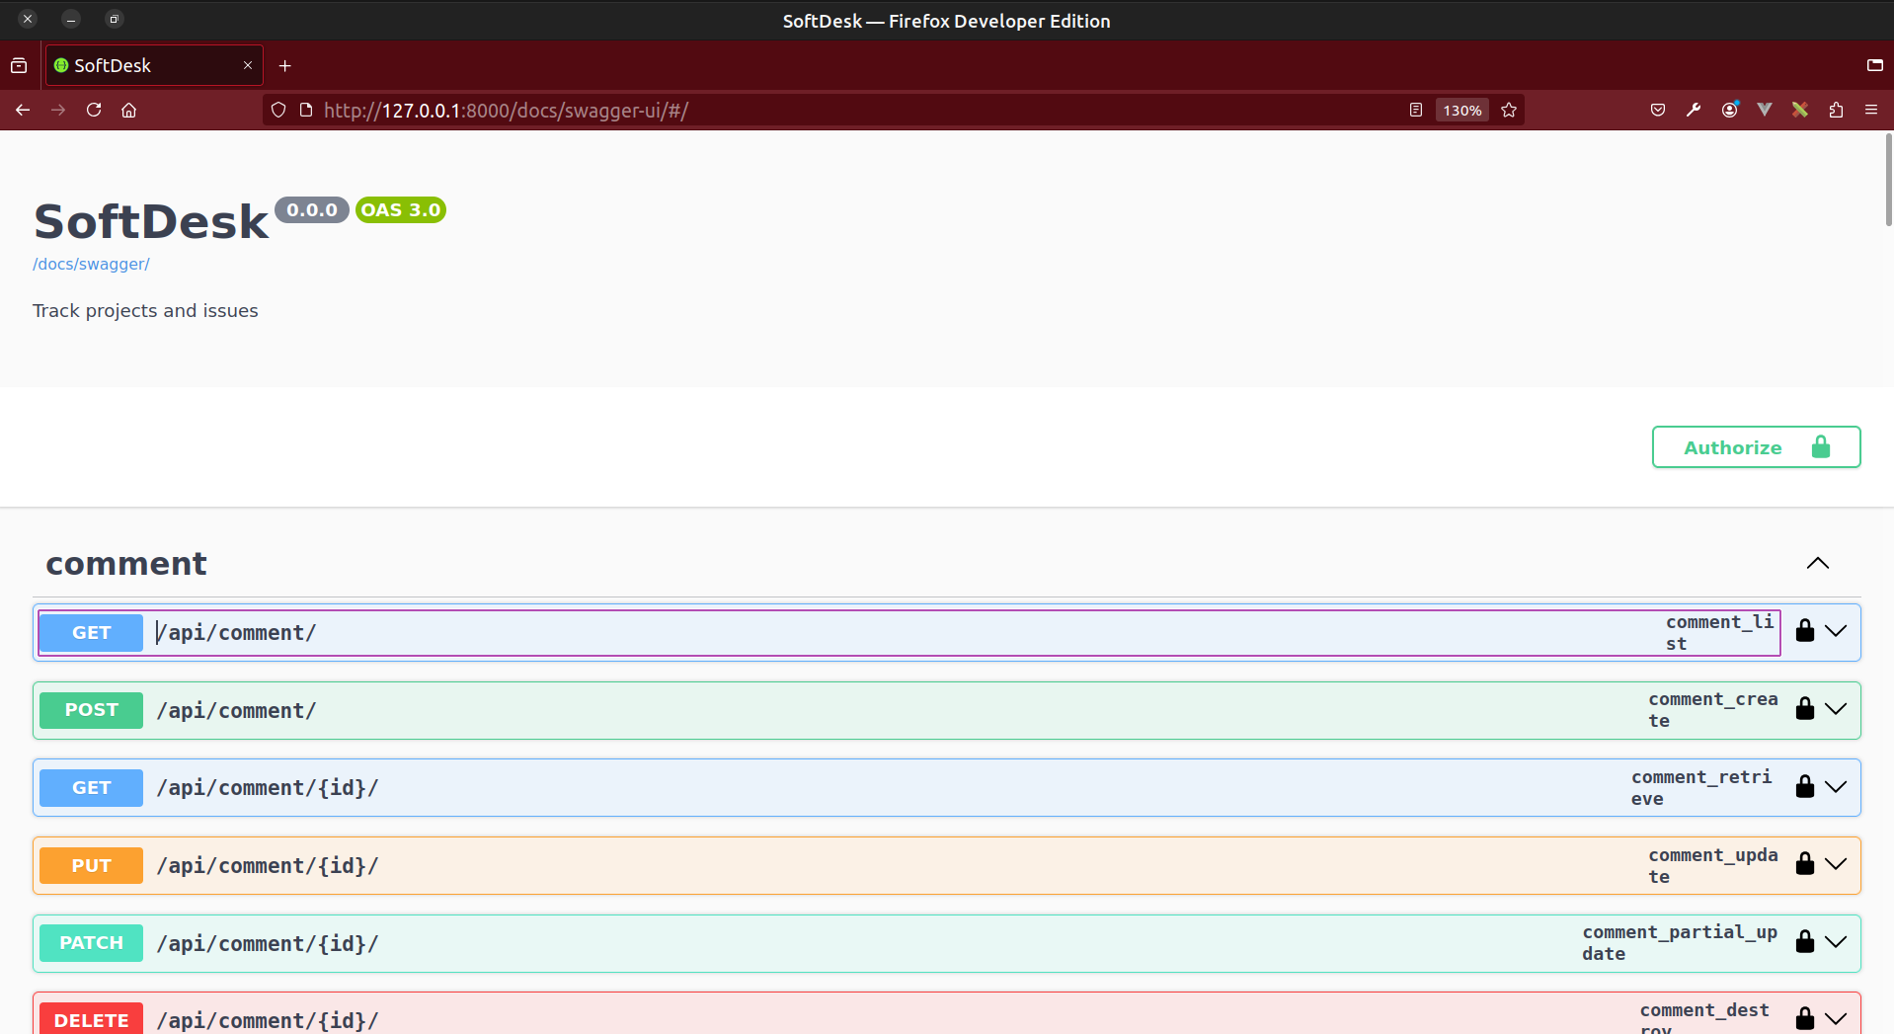Click the comment_retrieve operation ID text
The image size is (1894, 1034).
1701,788
